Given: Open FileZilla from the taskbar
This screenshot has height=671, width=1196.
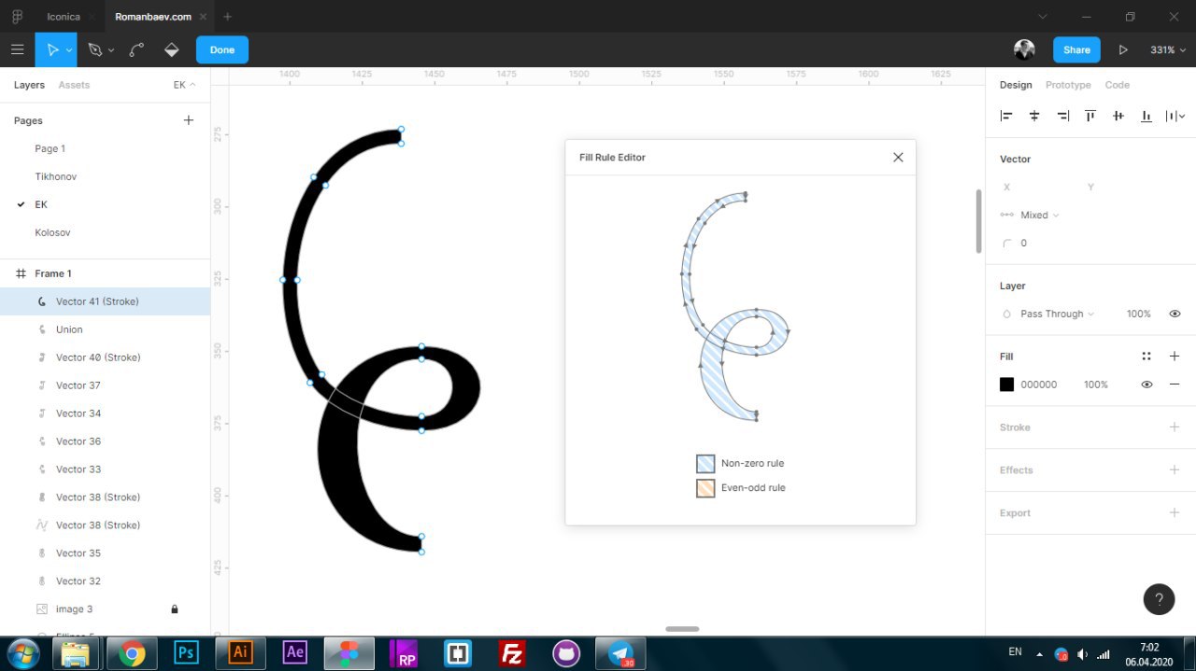Looking at the screenshot, I should pyautogui.click(x=512, y=653).
